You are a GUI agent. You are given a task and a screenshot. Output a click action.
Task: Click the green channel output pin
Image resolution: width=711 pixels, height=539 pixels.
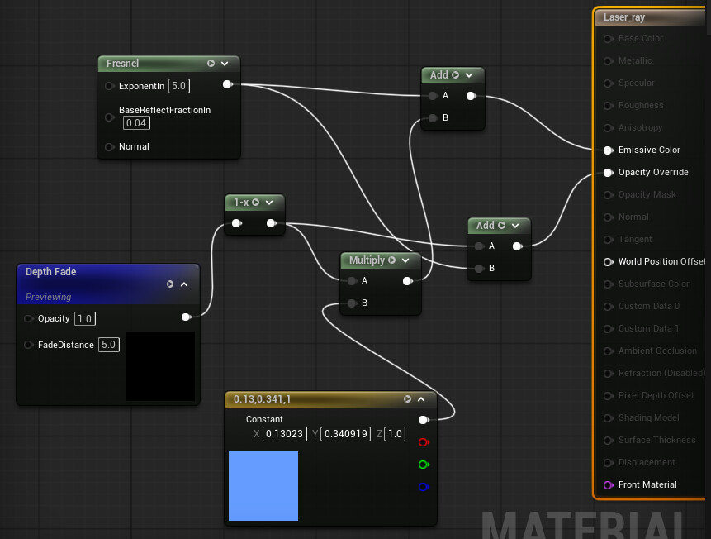point(424,465)
